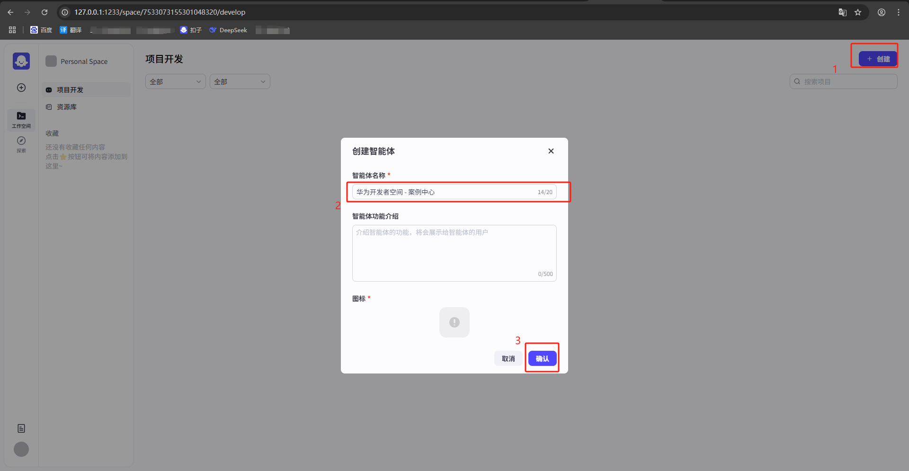Expand the second 全部 filter dropdown
The height and width of the screenshot is (471, 909).
tap(240, 81)
